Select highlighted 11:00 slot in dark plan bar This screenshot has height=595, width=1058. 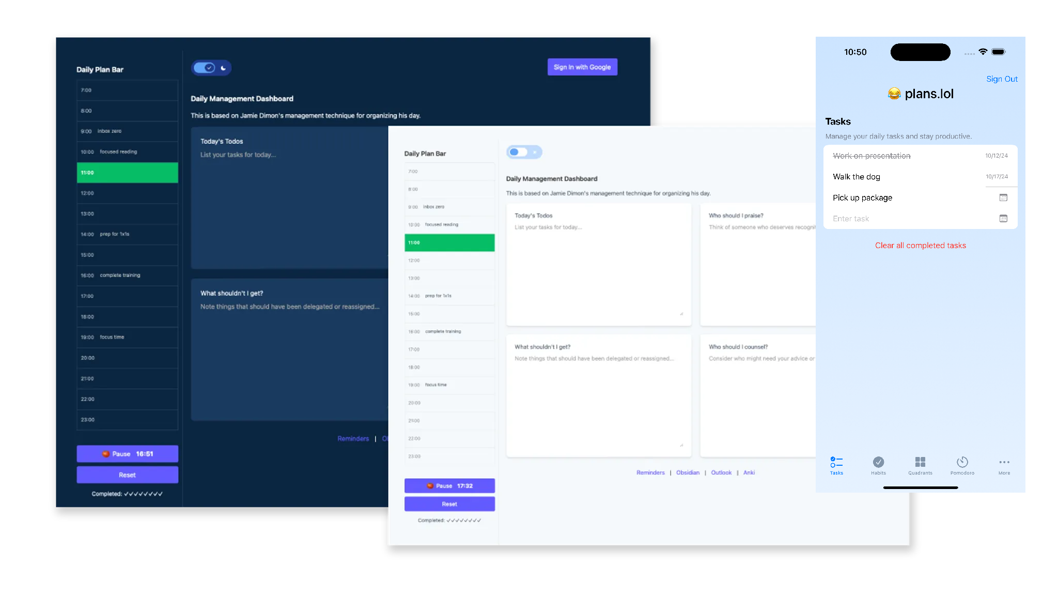click(x=127, y=173)
